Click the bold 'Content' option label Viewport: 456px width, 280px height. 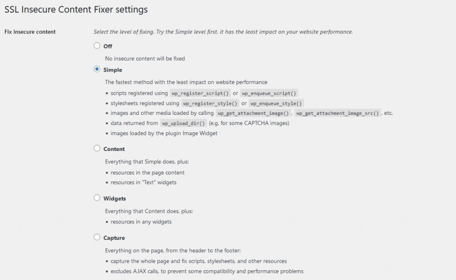[114, 149]
